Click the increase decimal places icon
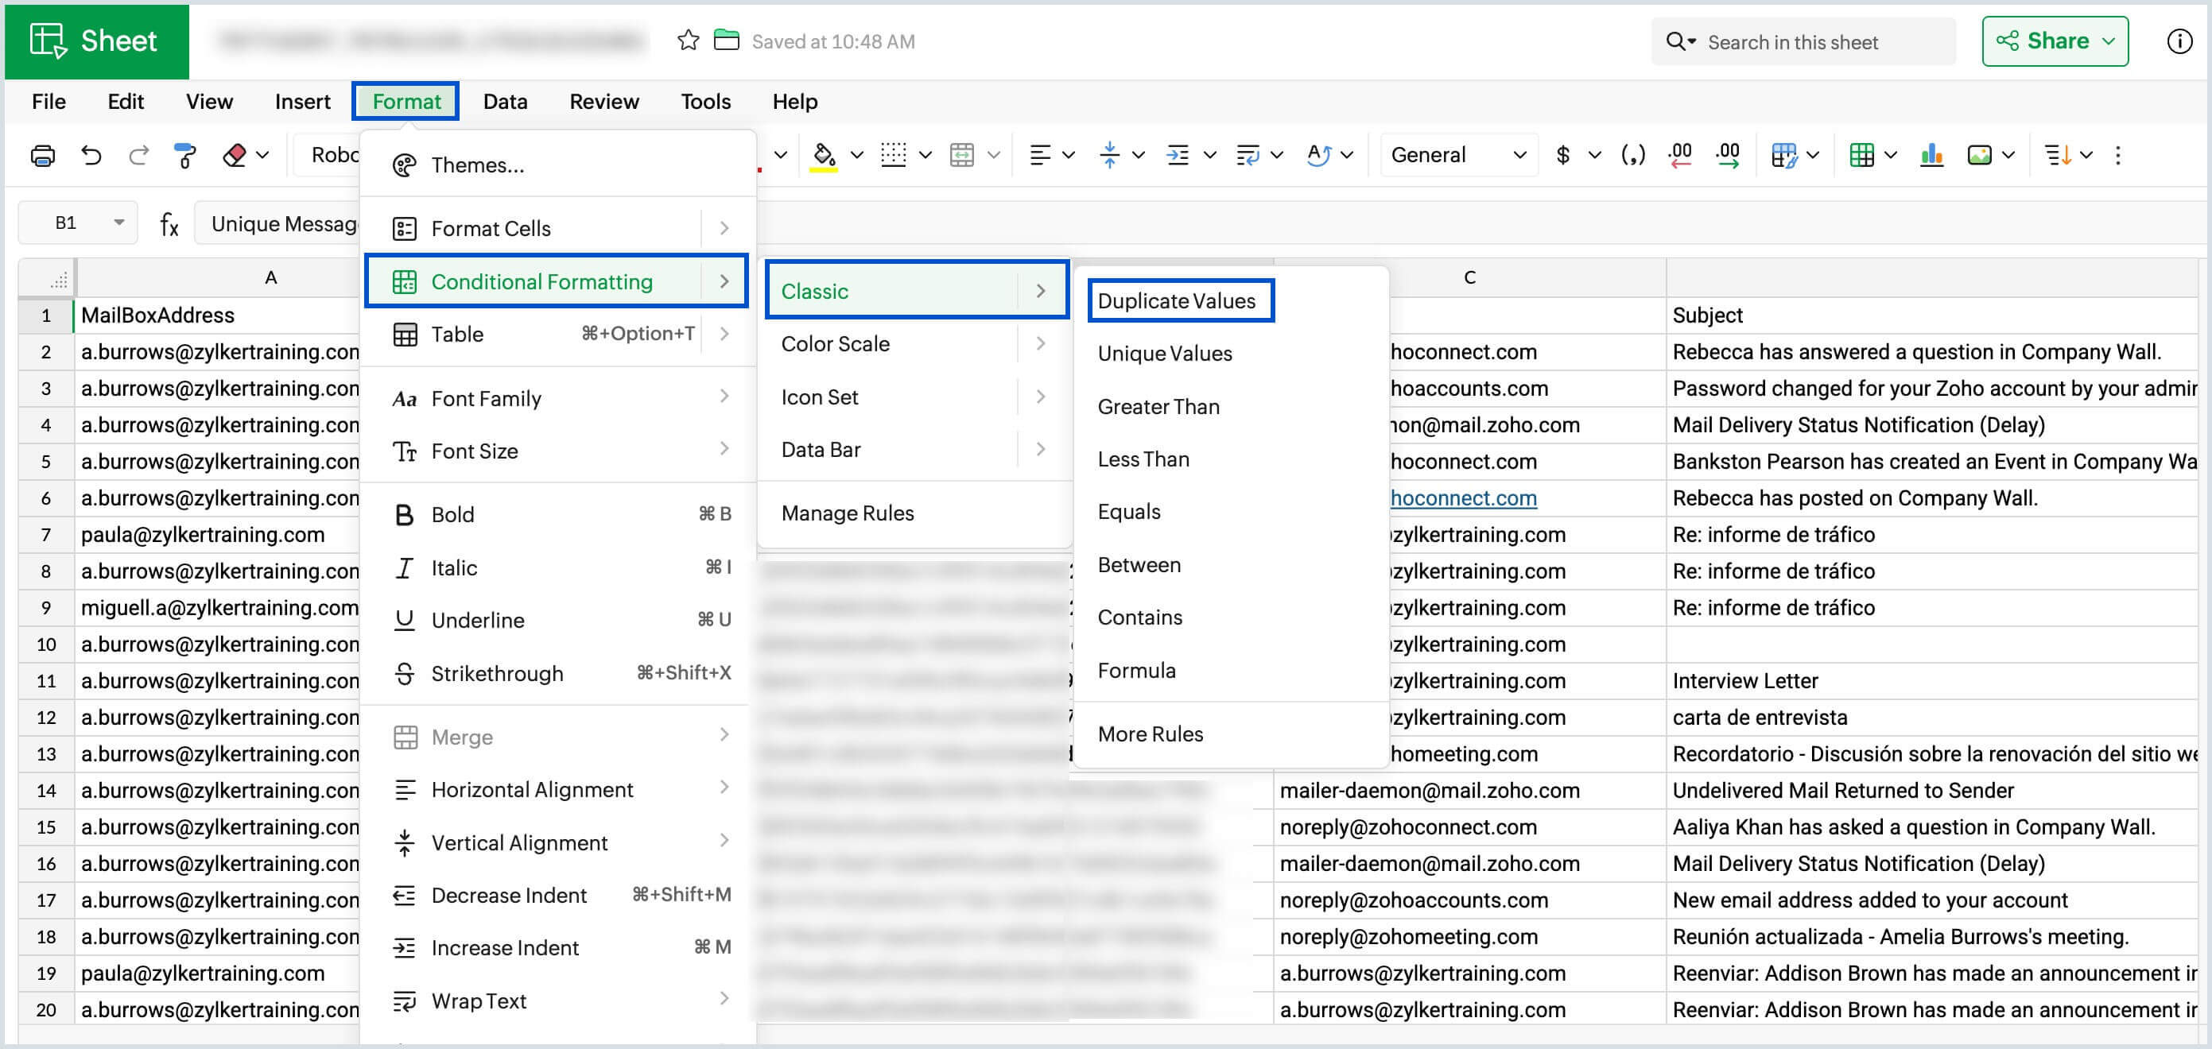This screenshot has height=1049, width=2212. pyautogui.click(x=1728, y=156)
